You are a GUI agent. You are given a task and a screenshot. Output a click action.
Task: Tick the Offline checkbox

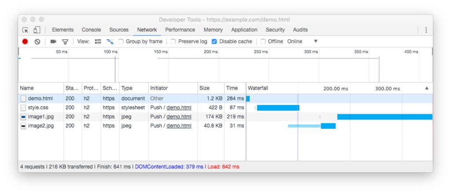tap(263, 41)
